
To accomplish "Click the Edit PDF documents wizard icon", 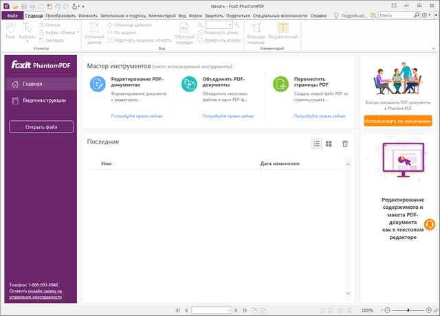I will (97, 84).
